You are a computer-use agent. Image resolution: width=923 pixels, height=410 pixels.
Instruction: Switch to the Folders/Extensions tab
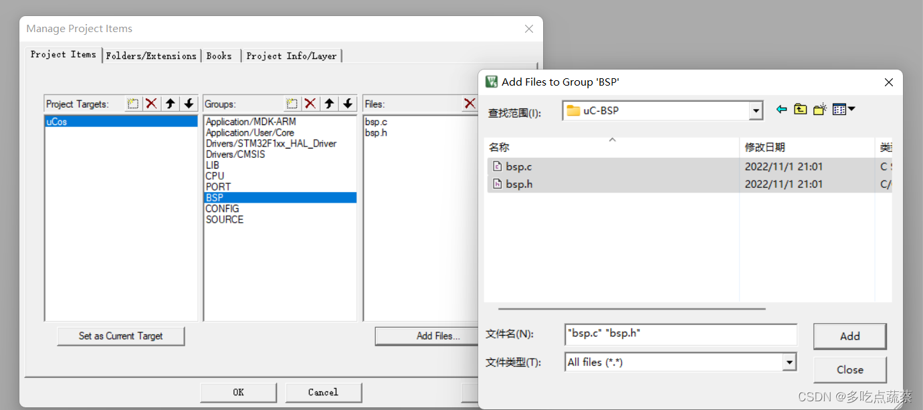pyautogui.click(x=151, y=56)
